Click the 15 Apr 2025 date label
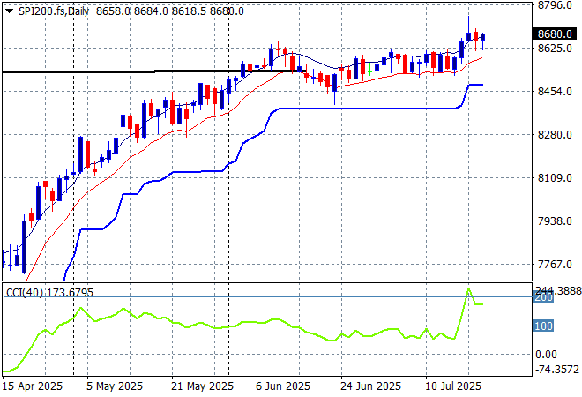582x397 pixels. 33,386
